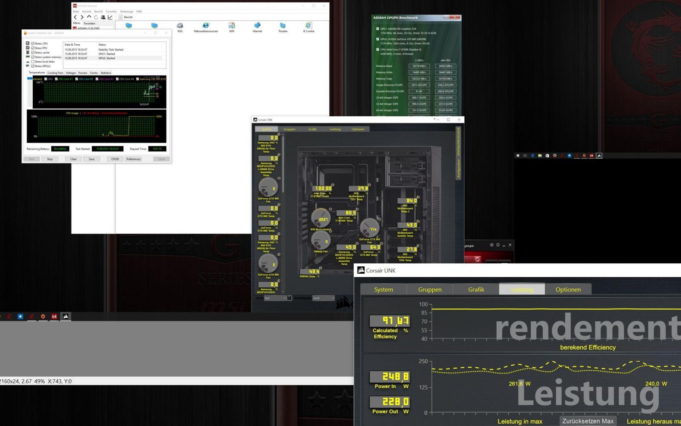The height and width of the screenshot is (426, 681).
Task: Open the IE Cookie icon
Action: click(309, 28)
